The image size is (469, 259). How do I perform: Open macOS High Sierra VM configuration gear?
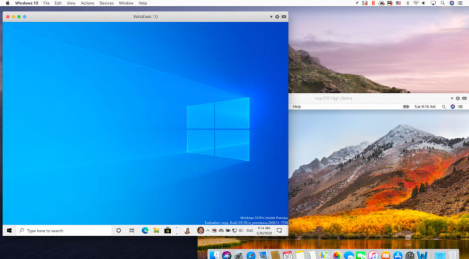458,98
